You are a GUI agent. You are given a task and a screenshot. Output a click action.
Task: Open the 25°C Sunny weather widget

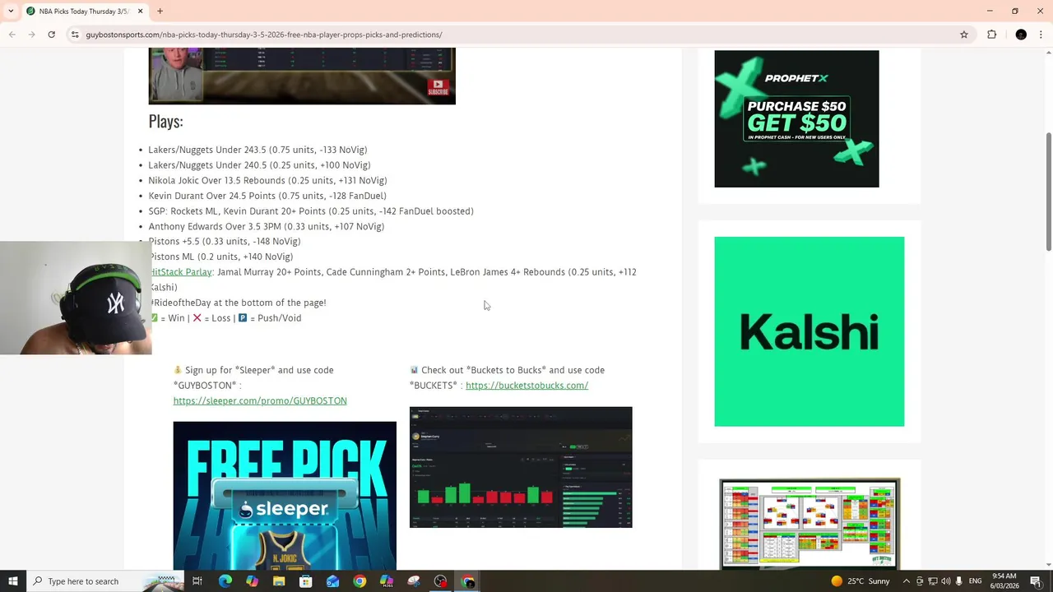coord(860,581)
